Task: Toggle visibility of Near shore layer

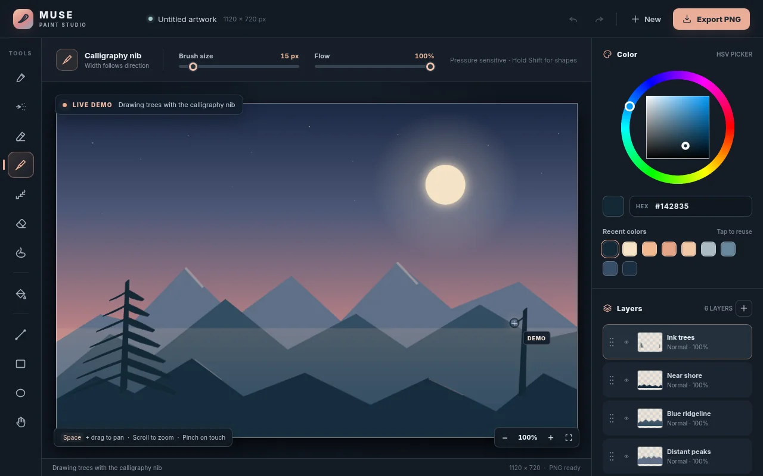Action: (626, 380)
